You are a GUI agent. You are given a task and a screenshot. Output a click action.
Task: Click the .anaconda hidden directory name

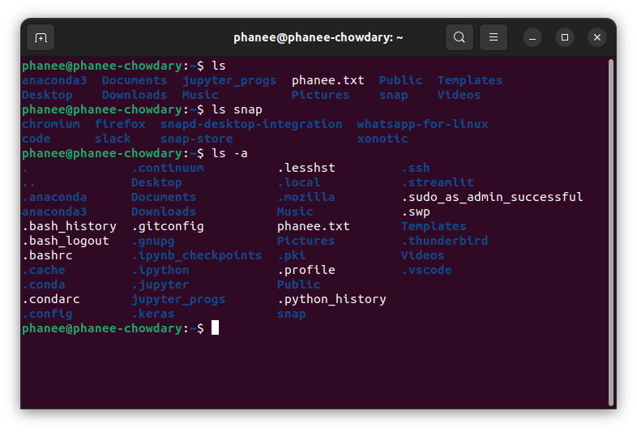coord(54,197)
